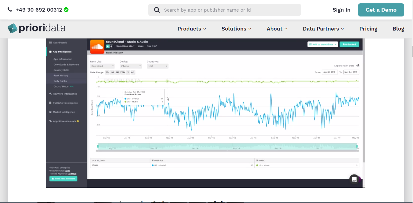The height and width of the screenshot is (203, 413).
Task: Click the prioridata logo
Action: point(36,28)
